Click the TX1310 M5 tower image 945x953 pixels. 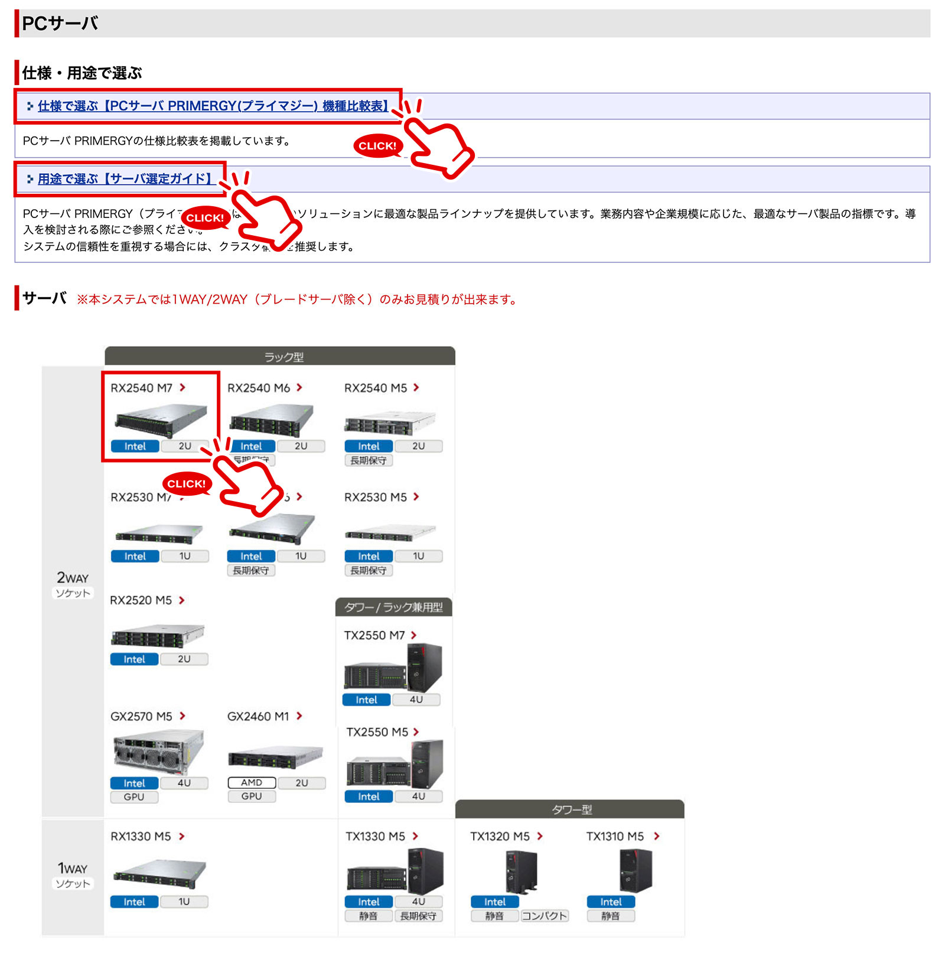[636, 871]
